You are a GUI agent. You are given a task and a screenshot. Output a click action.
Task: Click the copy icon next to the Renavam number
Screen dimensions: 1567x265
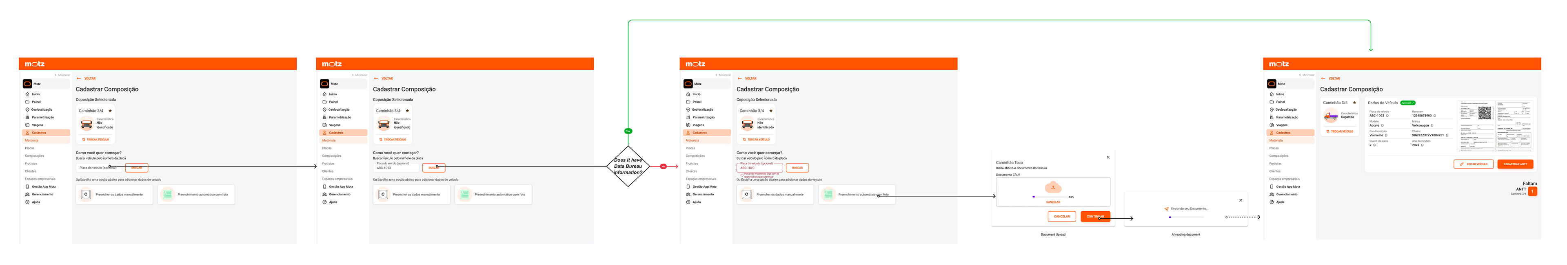coord(1434,115)
